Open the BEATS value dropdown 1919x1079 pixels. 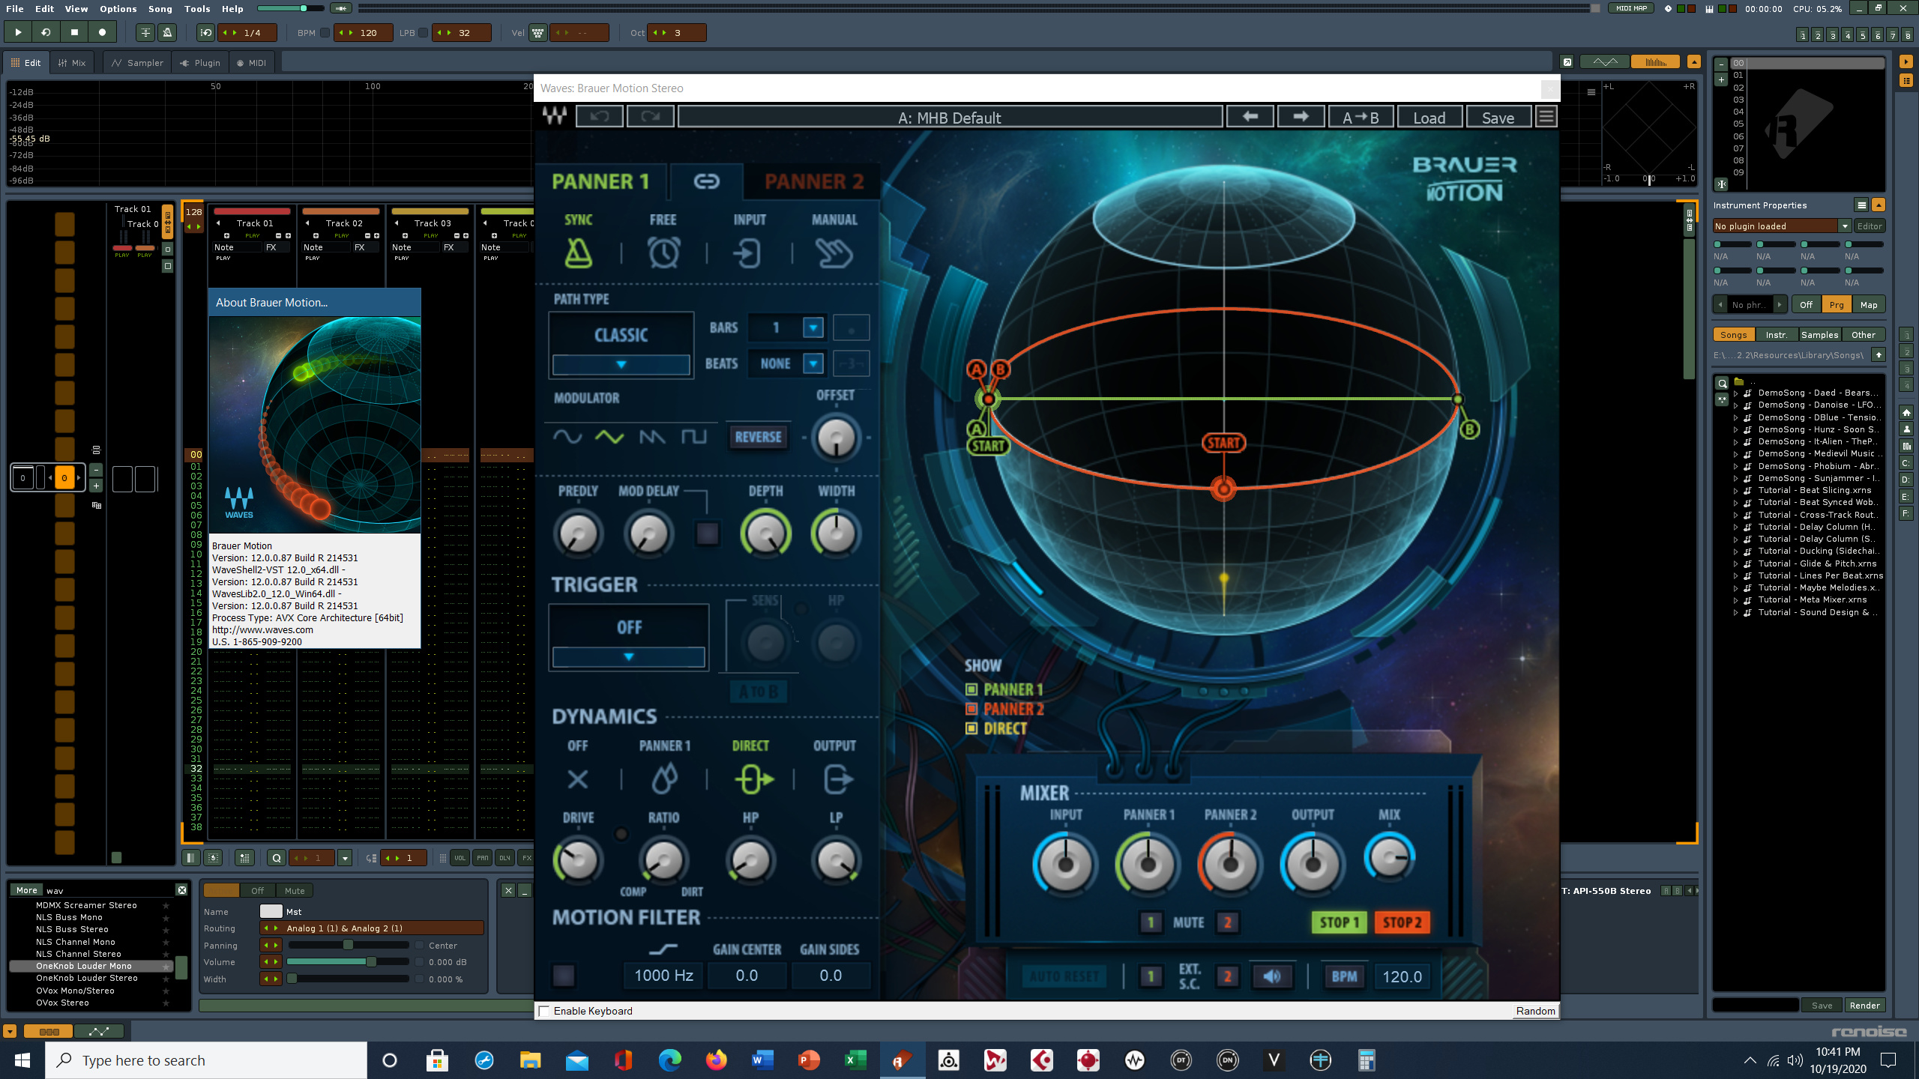coord(813,363)
